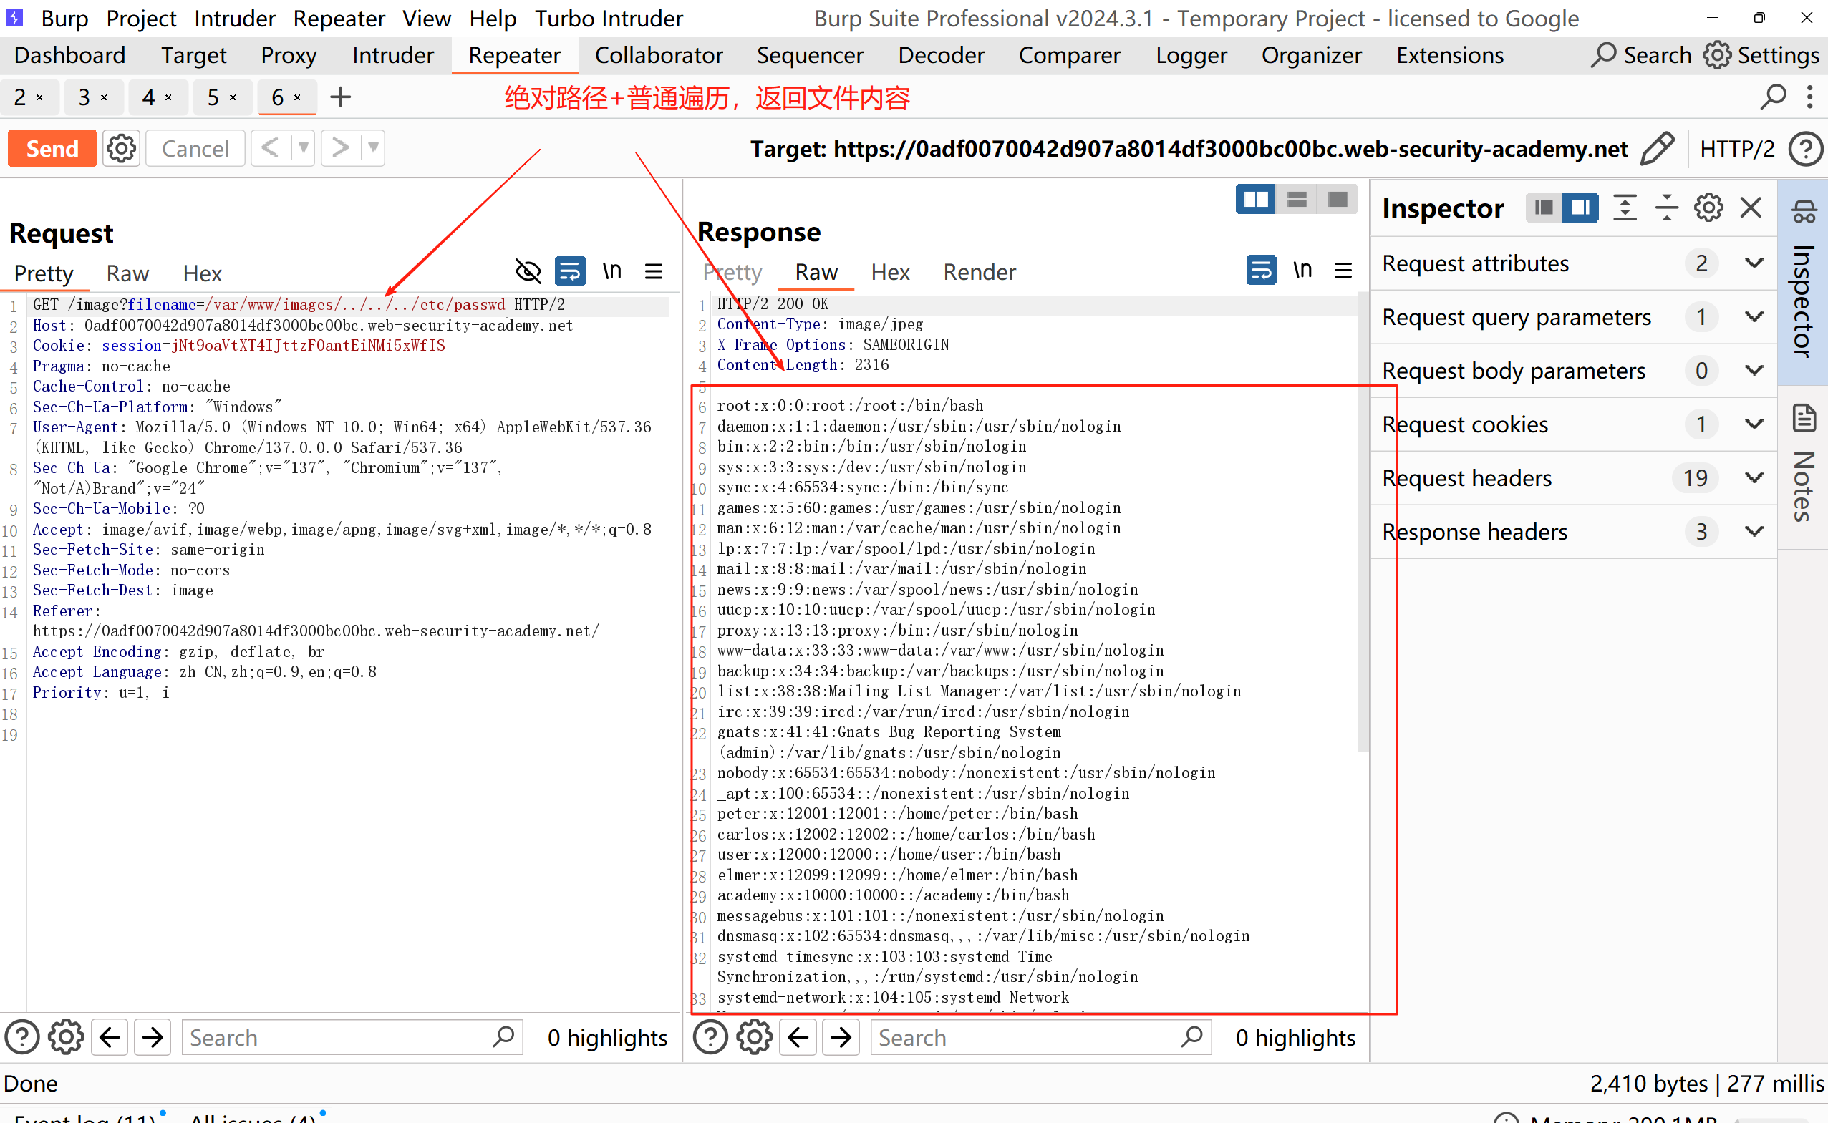Toggle hide non-printable characters eye icon in Request
Viewport: 1828px width, 1123px height.
(x=528, y=271)
